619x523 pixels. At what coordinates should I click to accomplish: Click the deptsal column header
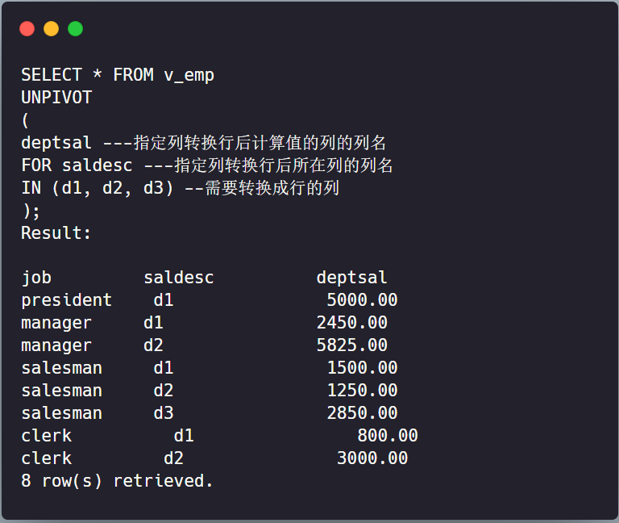coord(351,278)
